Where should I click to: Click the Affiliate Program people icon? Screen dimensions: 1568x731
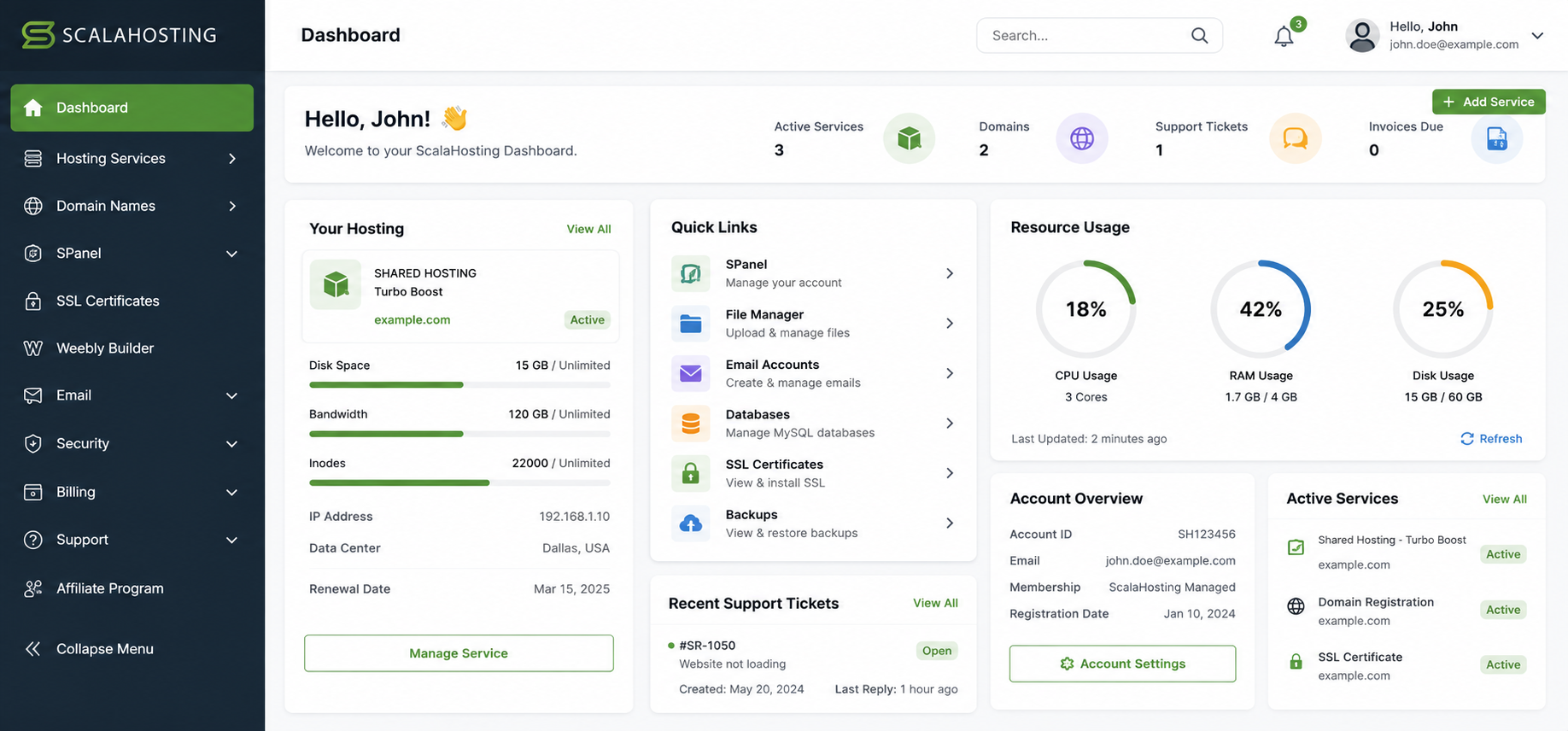click(x=33, y=588)
